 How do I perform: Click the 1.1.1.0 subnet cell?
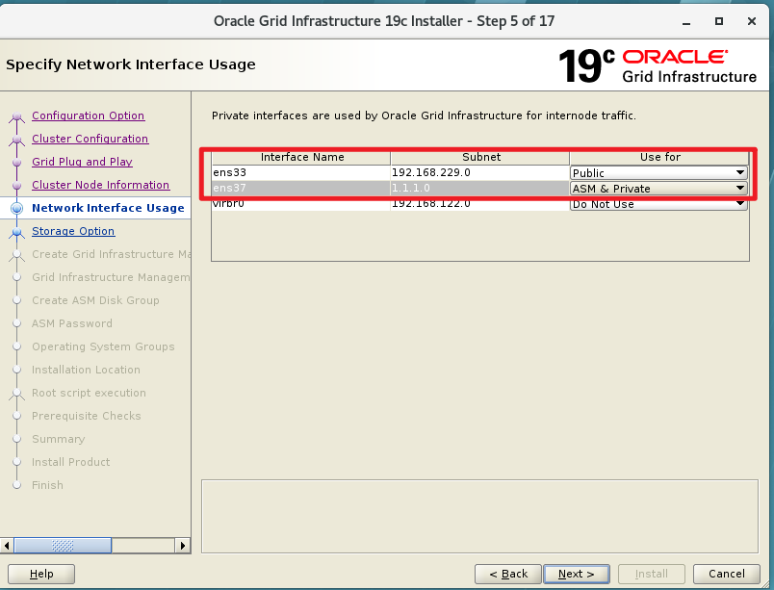click(x=479, y=188)
